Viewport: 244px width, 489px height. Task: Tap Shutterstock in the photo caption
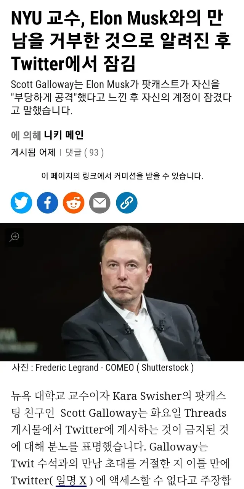[166, 368]
